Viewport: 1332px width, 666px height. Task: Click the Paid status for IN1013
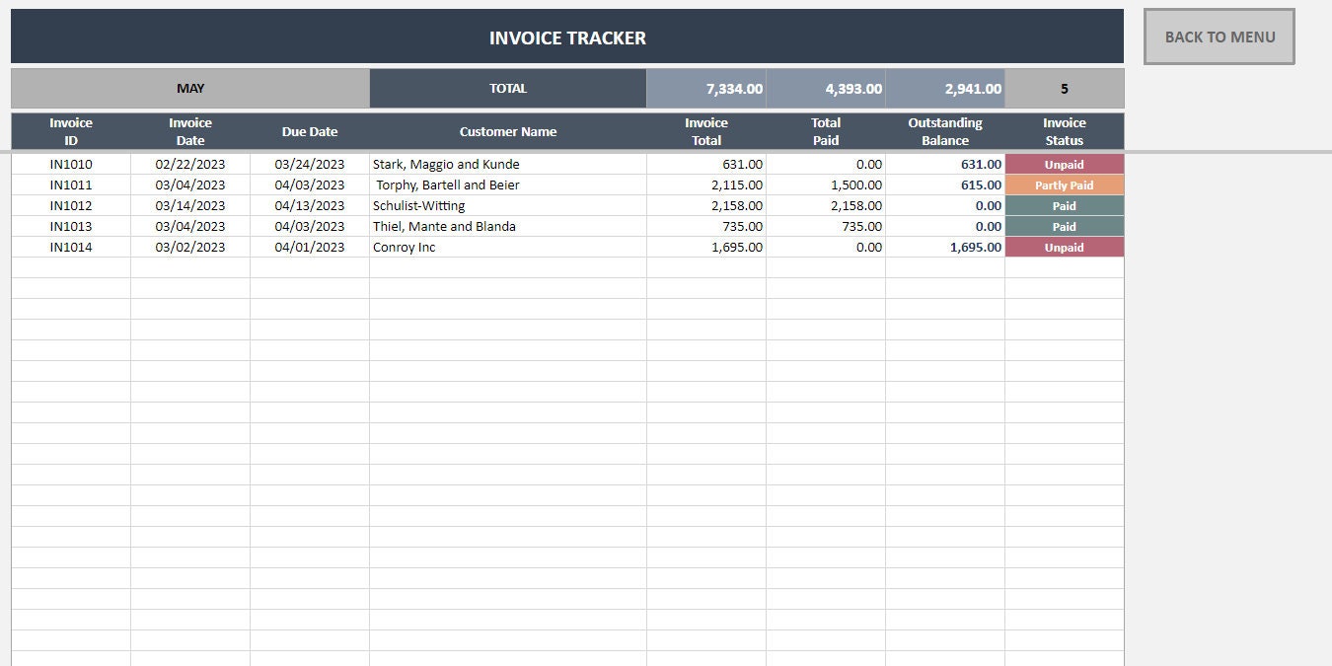1064,226
